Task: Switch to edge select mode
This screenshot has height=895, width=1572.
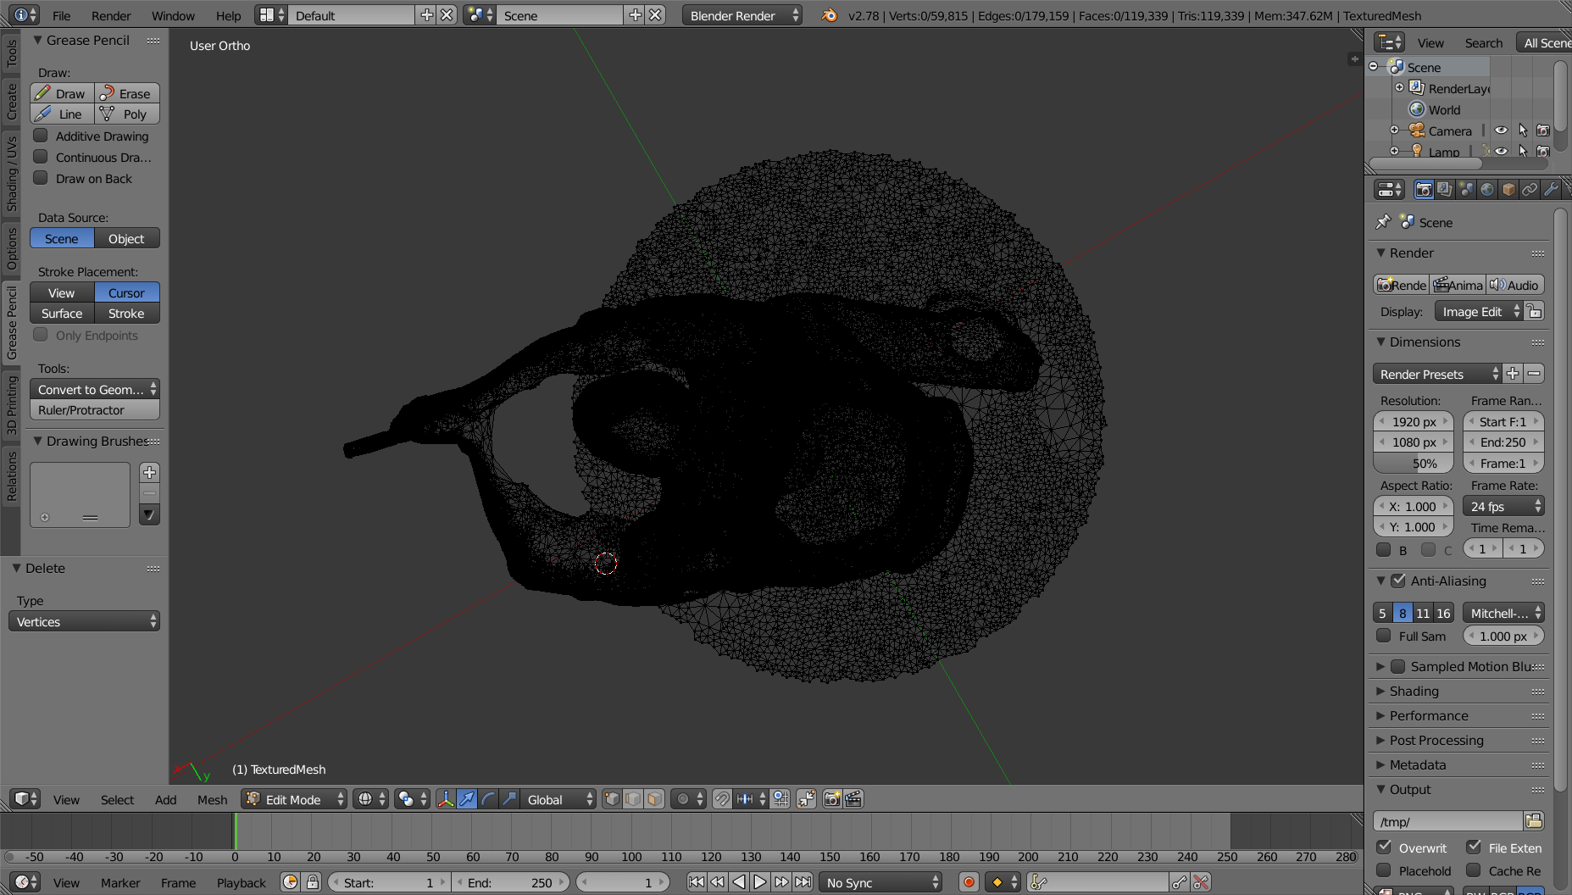Action: pyautogui.click(x=633, y=799)
